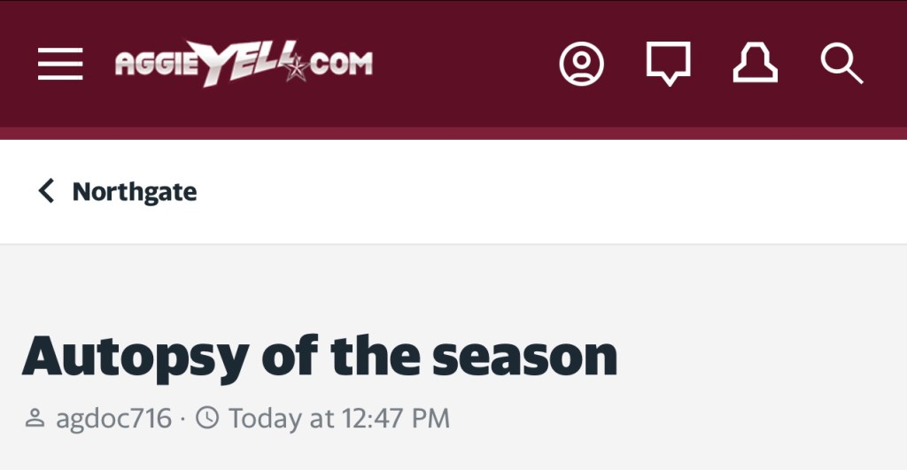Open the conversations speech bubble icon

pos(668,65)
